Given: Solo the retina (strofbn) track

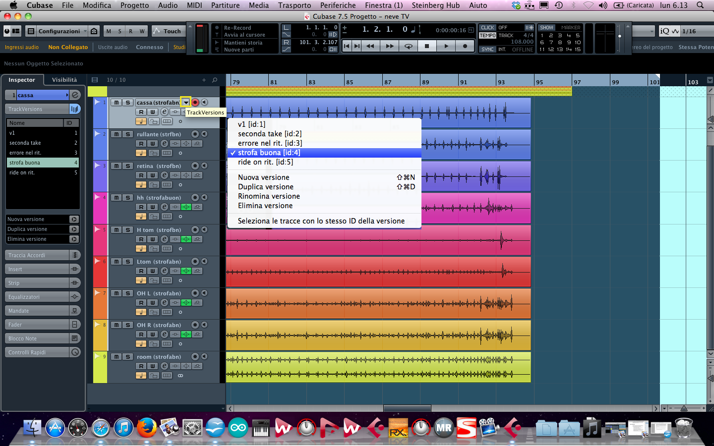Looking at the screenshot, I should (127, 166).
